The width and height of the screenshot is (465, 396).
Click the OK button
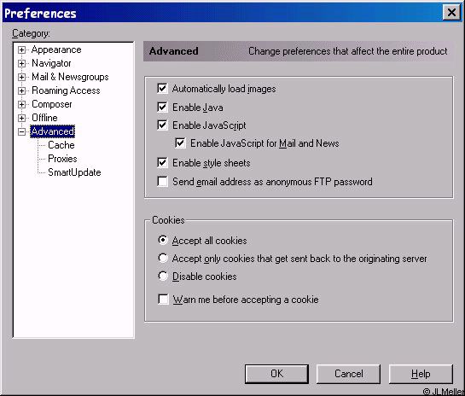[276, 374]
